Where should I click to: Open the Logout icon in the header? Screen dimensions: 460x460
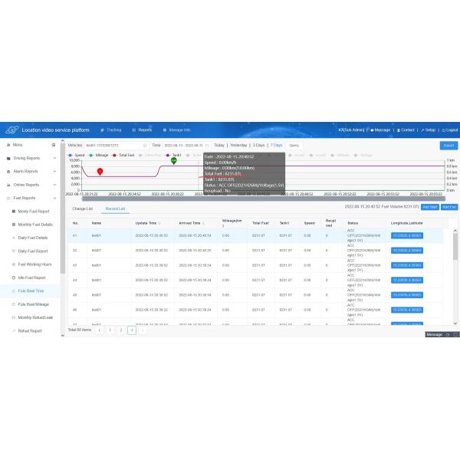[442, 130]
